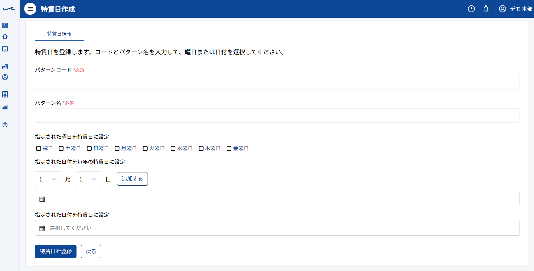
Task: Open the day dropdown
Action: click(88, 179)
